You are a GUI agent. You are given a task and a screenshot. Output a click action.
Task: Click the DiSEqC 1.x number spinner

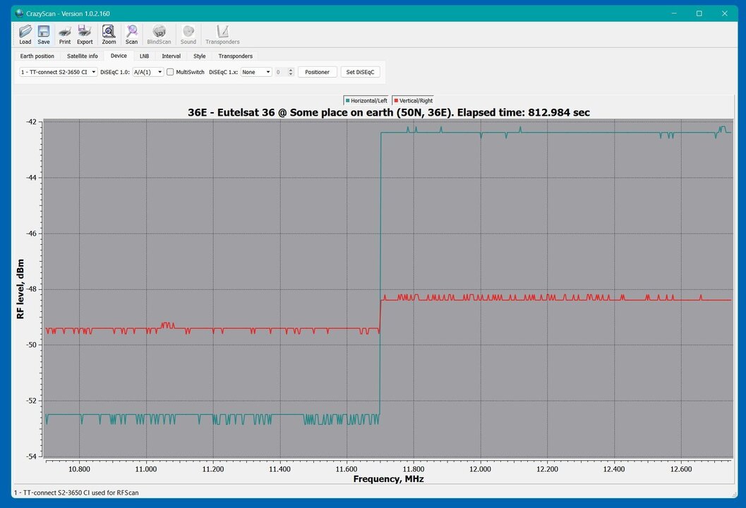284,72
